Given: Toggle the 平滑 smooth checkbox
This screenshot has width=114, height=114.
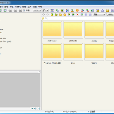Looking at the screenshot, I should point(24,10).
